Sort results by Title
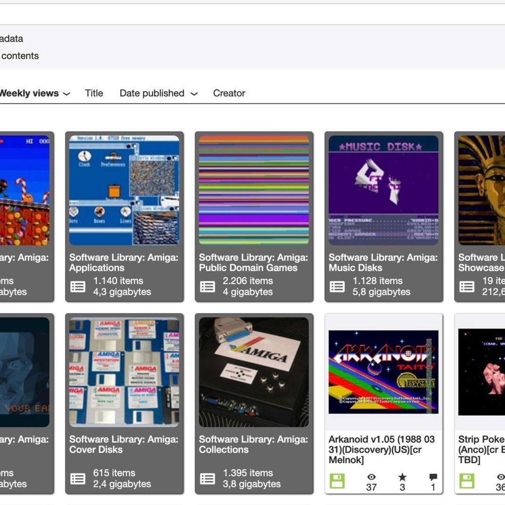 click(94, 93)
